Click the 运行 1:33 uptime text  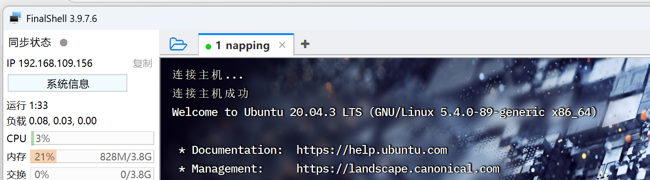pos(28,106)
